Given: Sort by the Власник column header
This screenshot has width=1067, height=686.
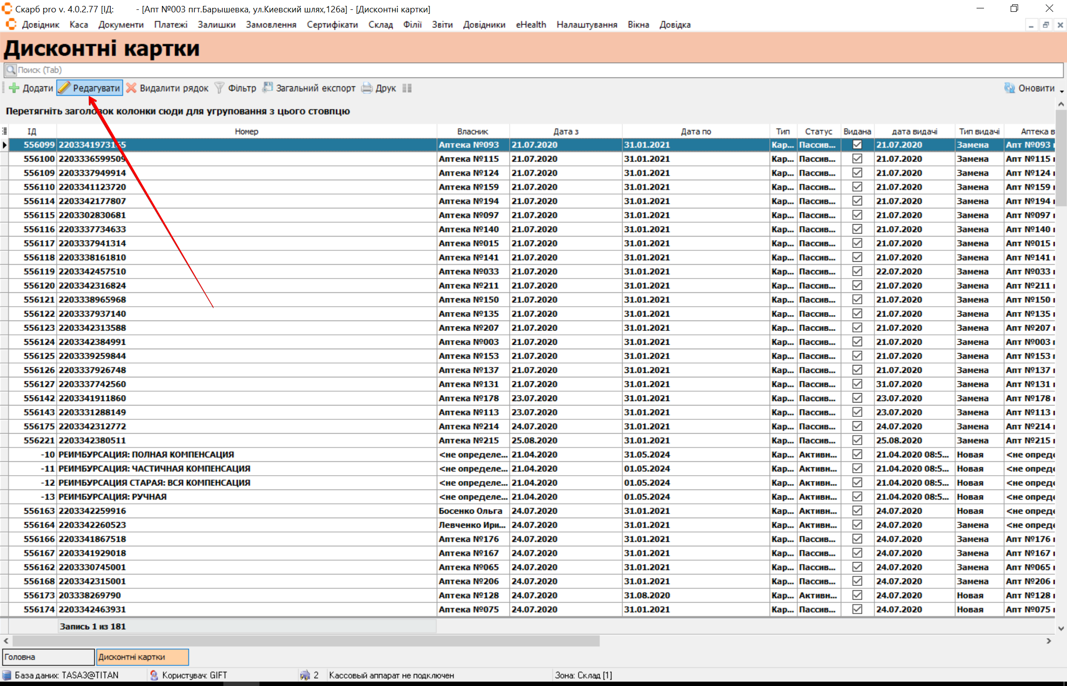Looking at the screenshot, I should coord(472,131).
